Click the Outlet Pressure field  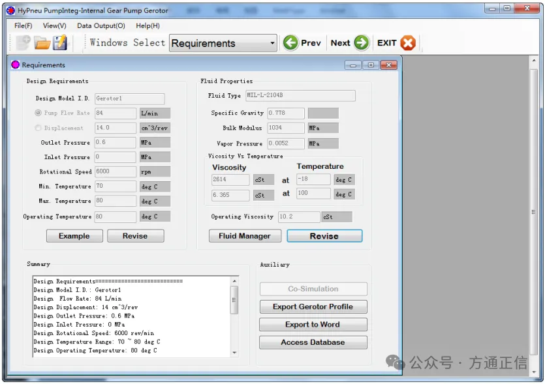[x=116, y=142]
